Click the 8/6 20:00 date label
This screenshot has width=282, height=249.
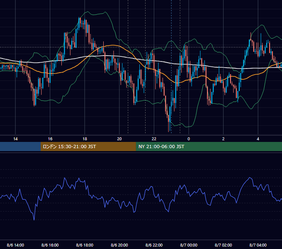(x=119, y=245)
